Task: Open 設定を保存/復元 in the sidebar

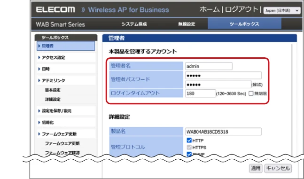Action: tap(66, 111)
